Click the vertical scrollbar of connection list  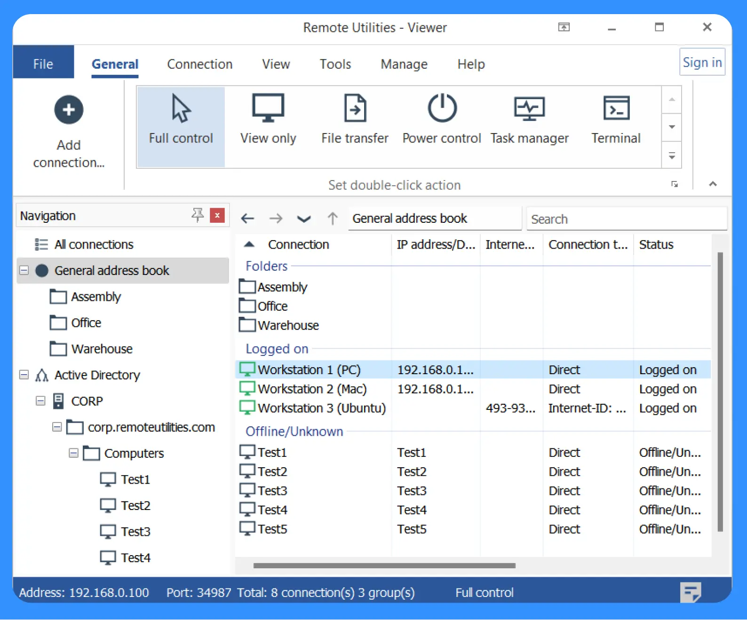coord(720,392)
